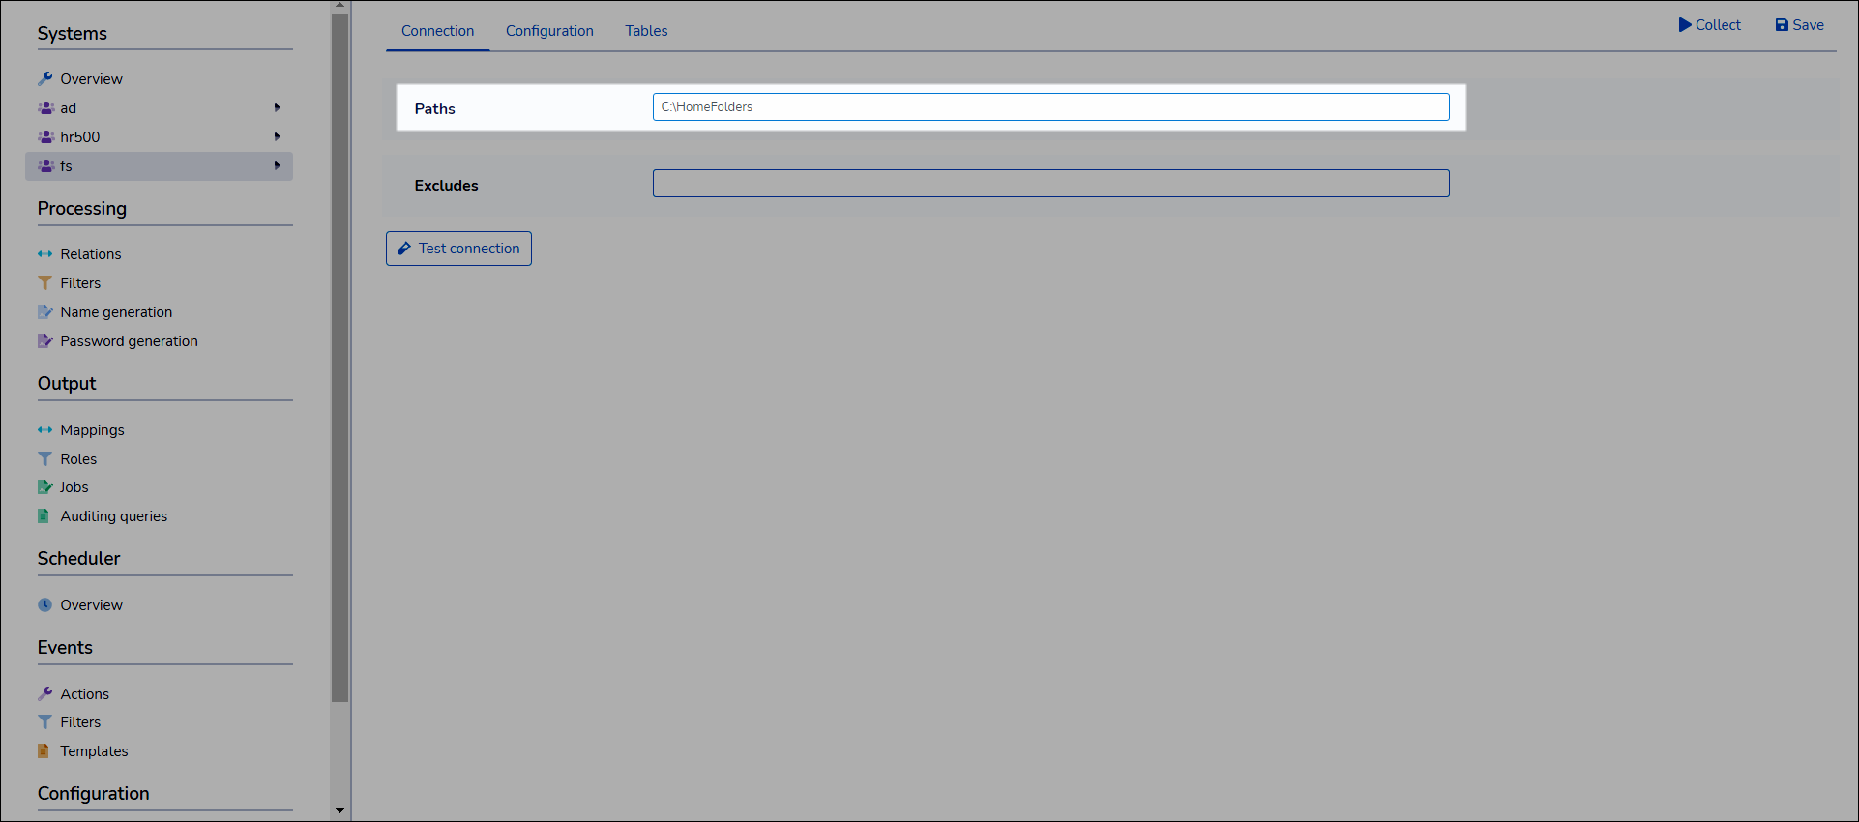Expand the fs system submenu arrow

[278, 165]
